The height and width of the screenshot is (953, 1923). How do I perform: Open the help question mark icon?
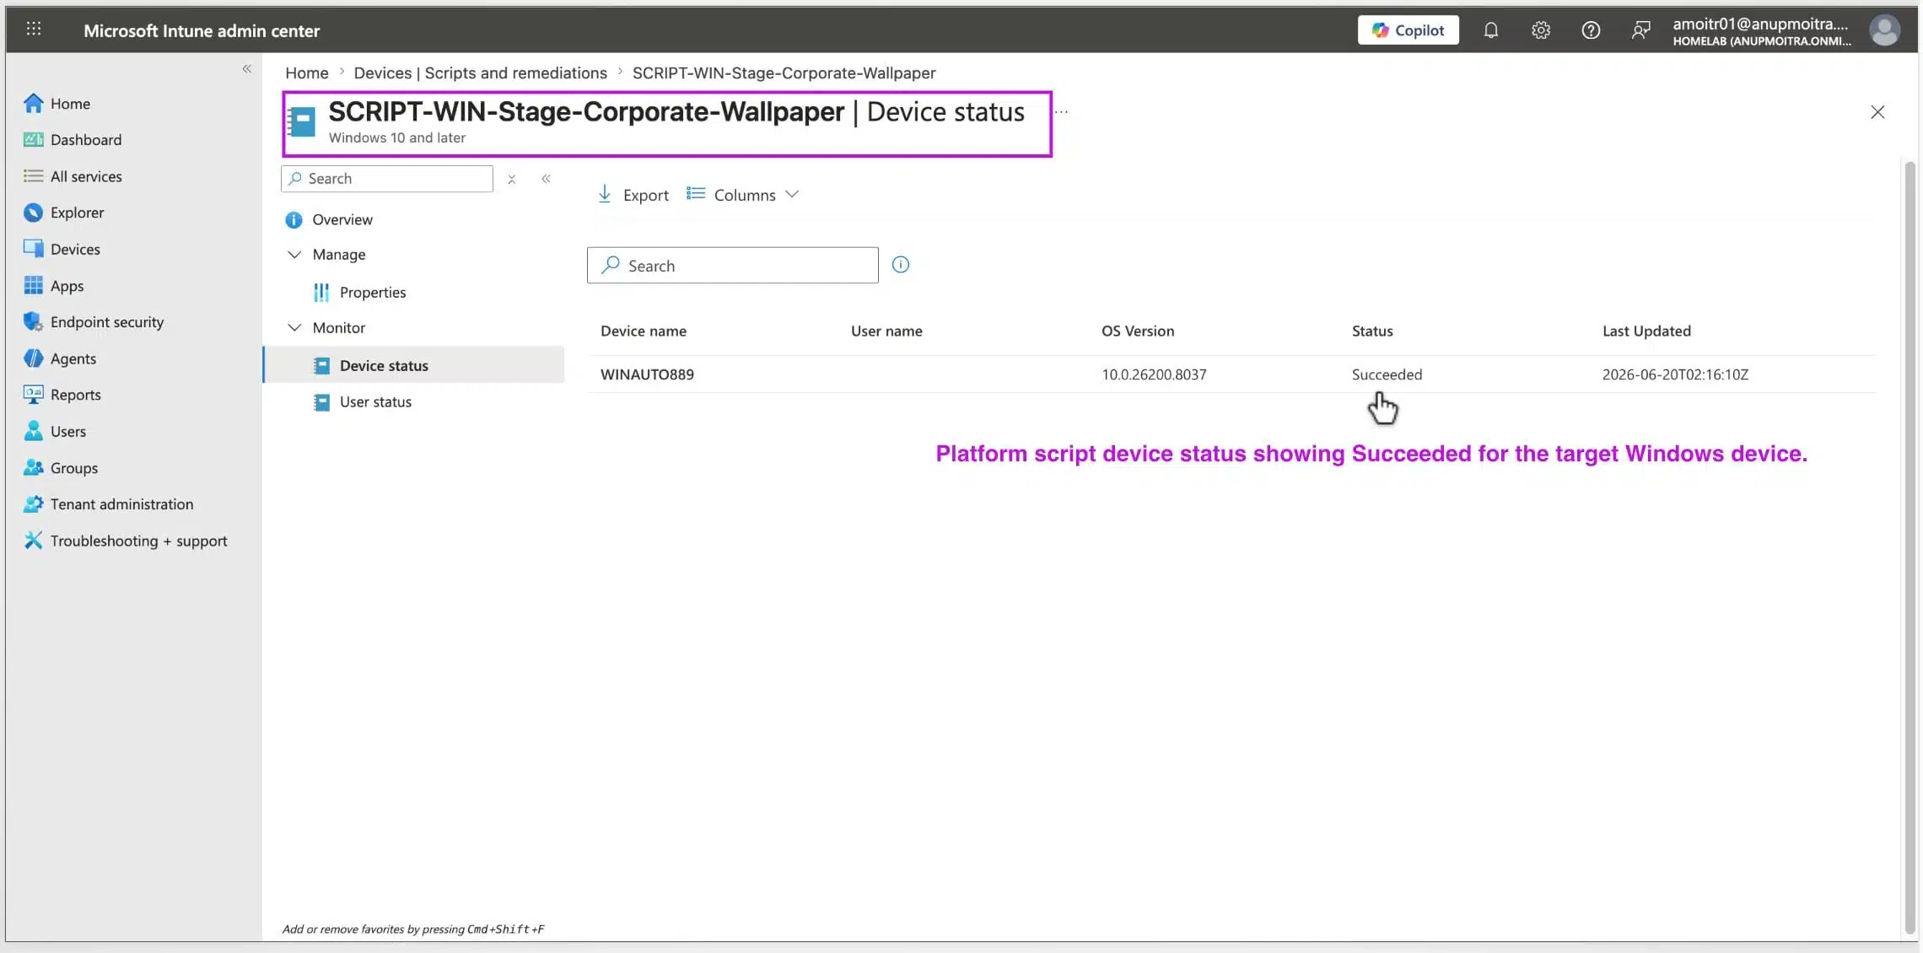coord(1590,30)
